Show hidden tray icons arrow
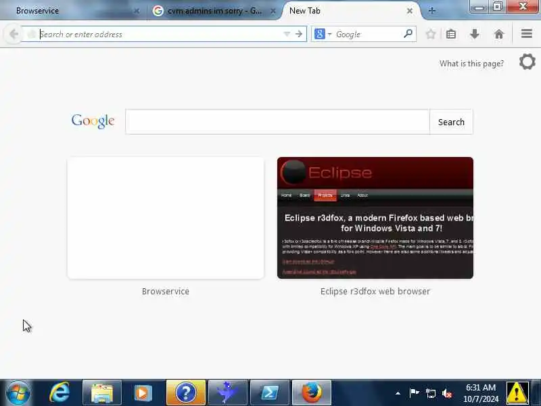Screen dimensions: 541x406 point(398,393)
